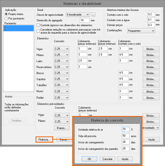Click Ajuda in the Fluência dialog
Image resolution: width=165 pixels, height=166 pixels.
click(x=125, y=159)
